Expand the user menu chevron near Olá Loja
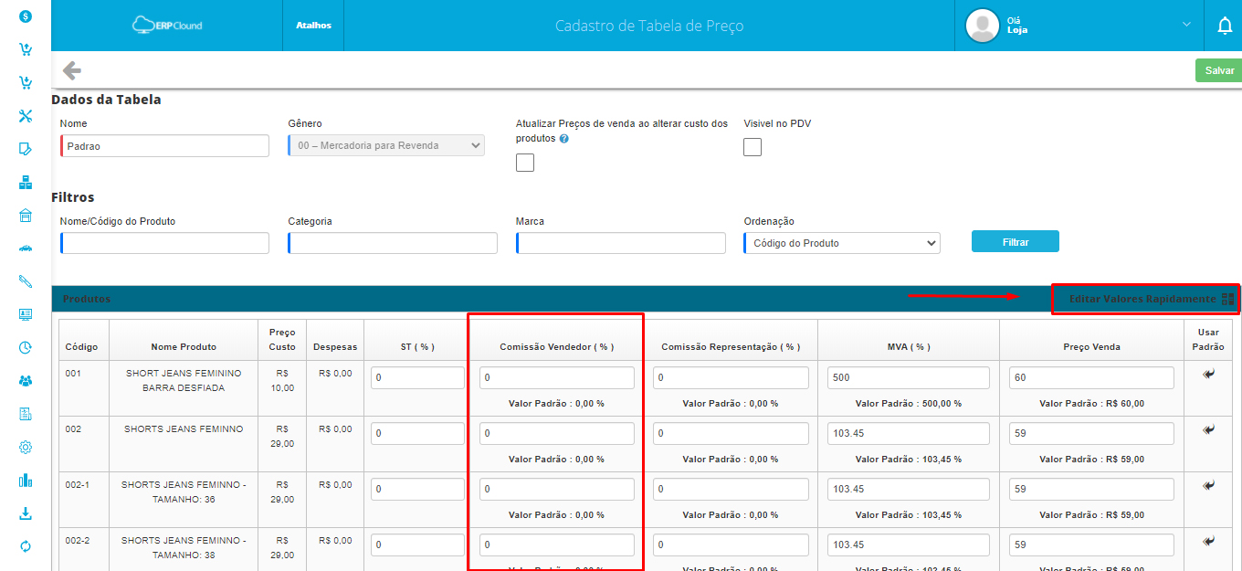Image resolution: width=1242 pixels, height=571 pixels. click(1187, 24)
